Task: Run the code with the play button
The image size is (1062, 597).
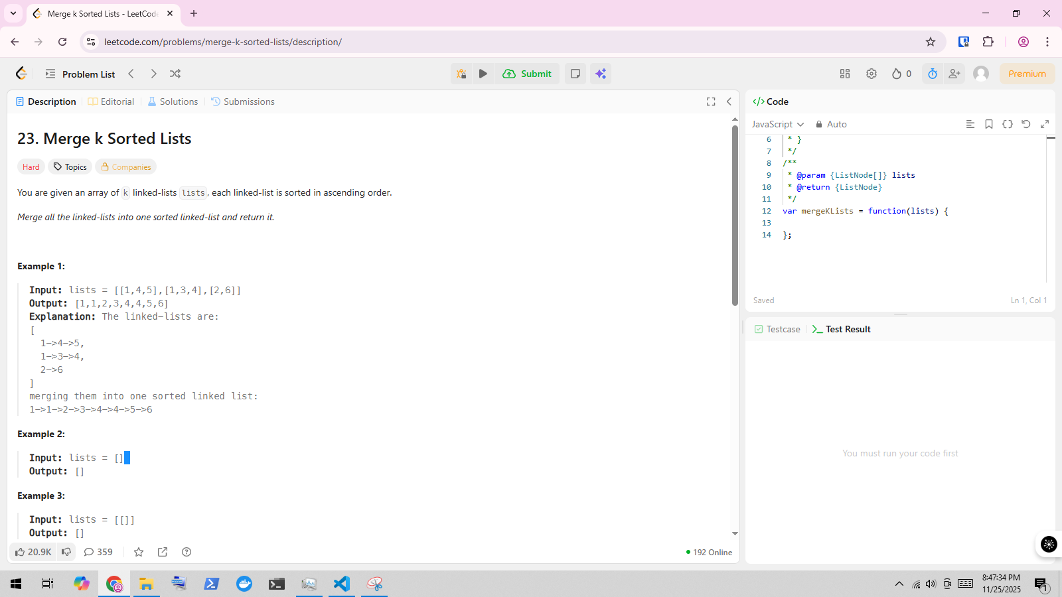Action: pos(483,74)
